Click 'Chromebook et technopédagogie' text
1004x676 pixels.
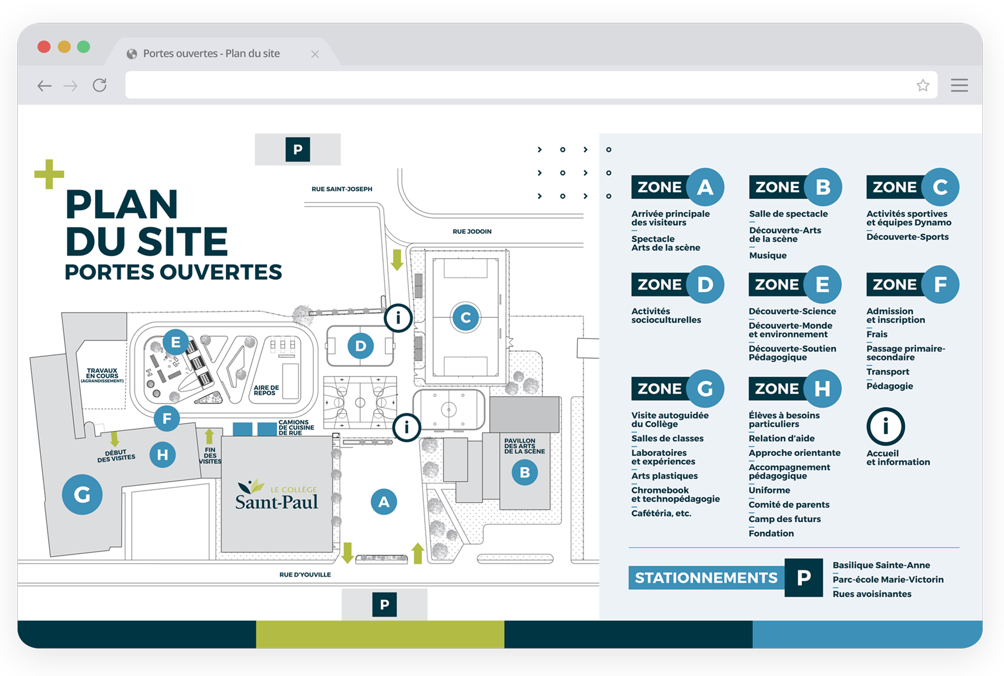675,494
